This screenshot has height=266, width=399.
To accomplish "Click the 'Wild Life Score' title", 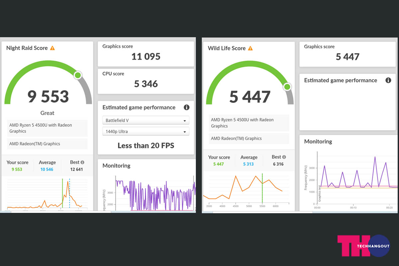I will [227, 48].
